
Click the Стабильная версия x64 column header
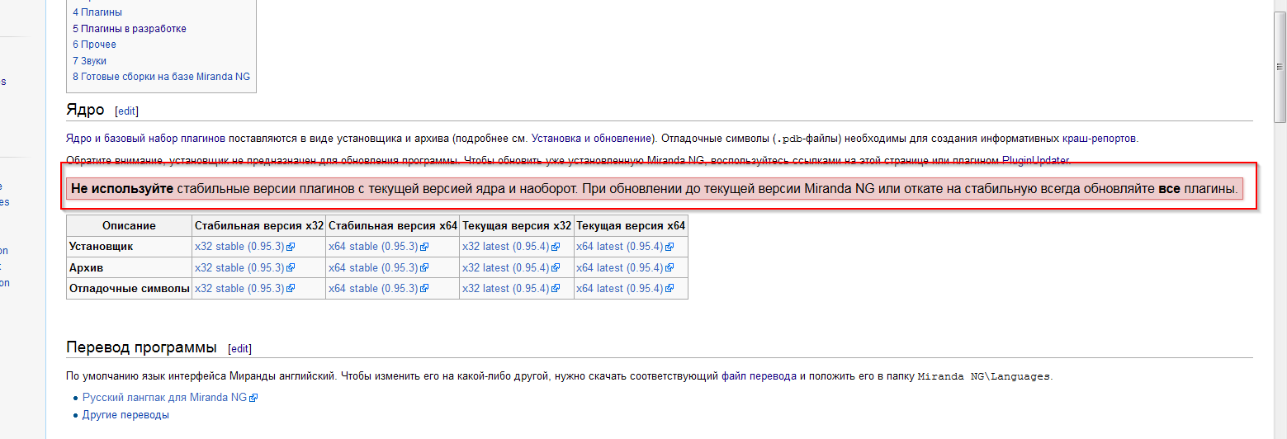click(x=393, y=226)
